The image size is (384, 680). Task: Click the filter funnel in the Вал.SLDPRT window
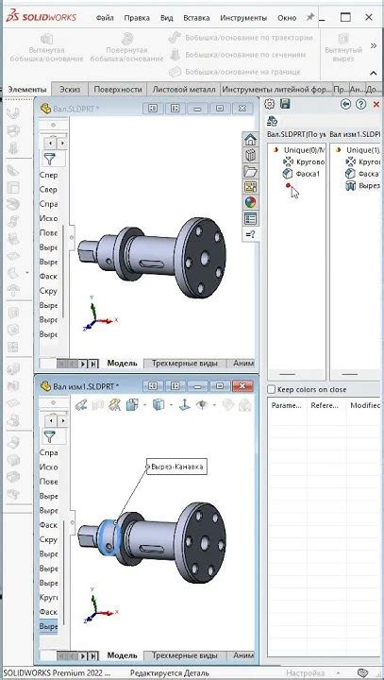50,160
